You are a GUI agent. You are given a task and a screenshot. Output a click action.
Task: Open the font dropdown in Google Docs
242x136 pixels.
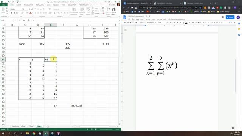click(163, 23)
